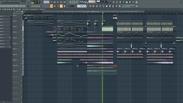Select the playback speaker tool in playlist
The width and height of the screenshot is (183, 103).
click(x=20, y=9)
